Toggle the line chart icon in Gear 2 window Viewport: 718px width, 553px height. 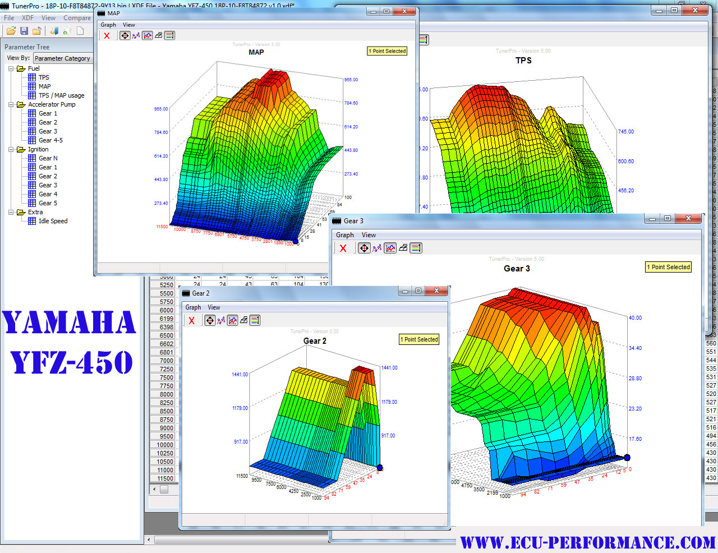point(232,320)
